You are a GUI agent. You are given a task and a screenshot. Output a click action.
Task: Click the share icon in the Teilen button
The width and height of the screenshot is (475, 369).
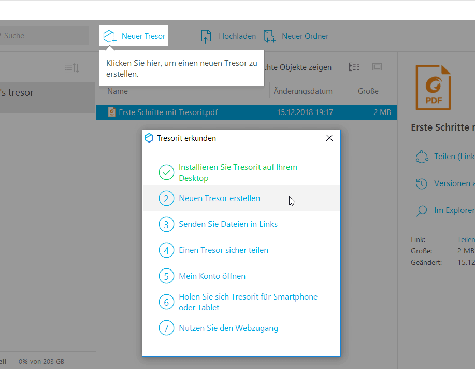(x=422, y=157)
